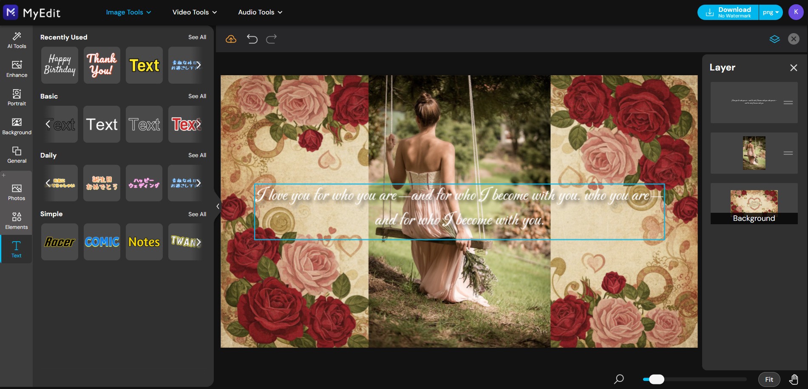Open the Enhance tool

(16, 68)
